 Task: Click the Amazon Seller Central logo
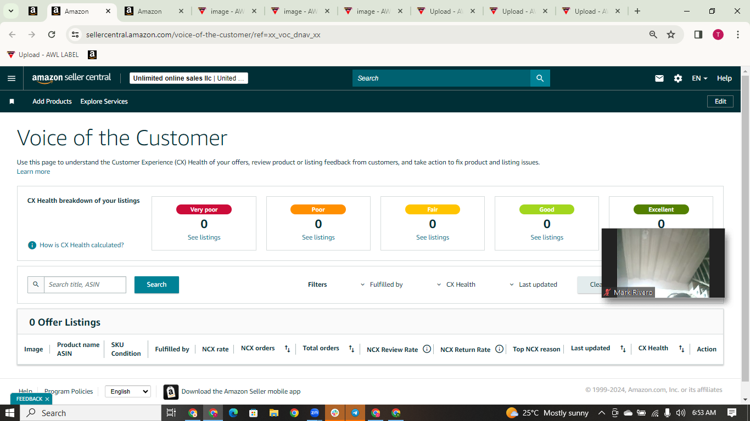pos(71,78)
